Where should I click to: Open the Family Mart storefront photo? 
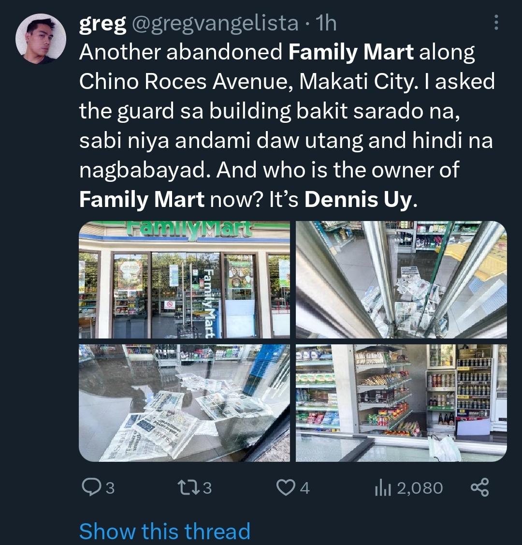pos(185,280)
